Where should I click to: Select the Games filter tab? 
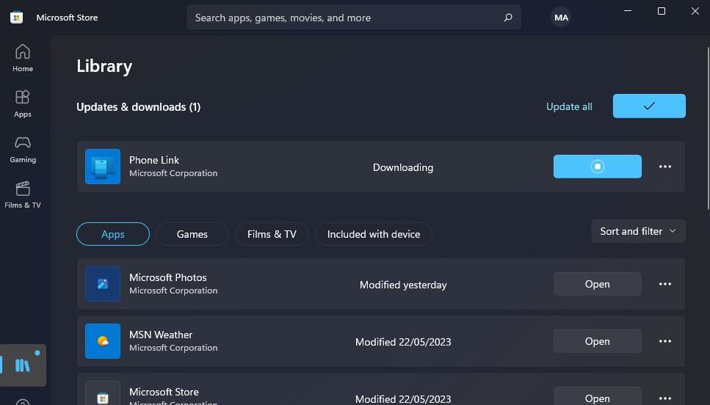pos(192,234)
